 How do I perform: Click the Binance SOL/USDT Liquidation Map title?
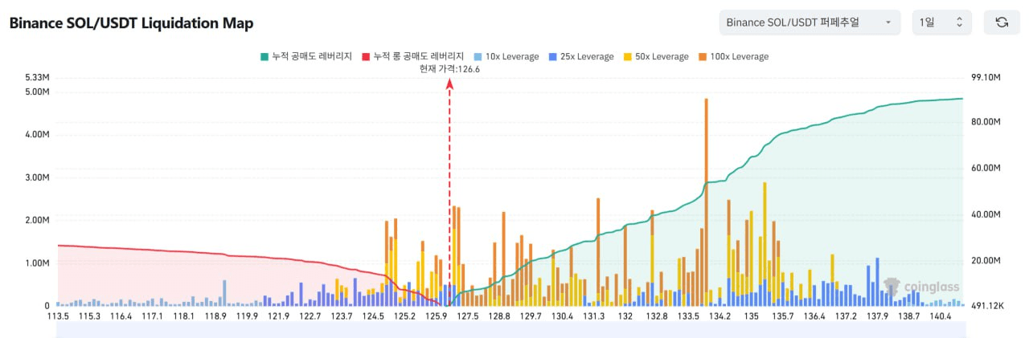pos(131,23)
